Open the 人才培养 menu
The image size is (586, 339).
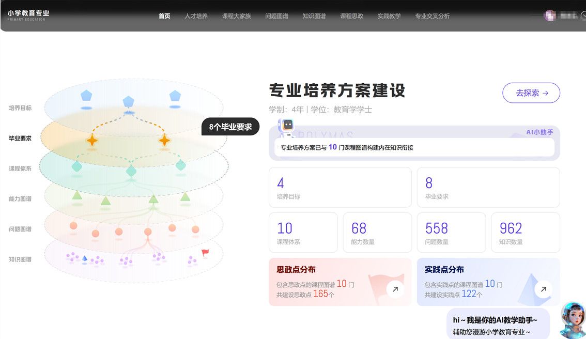pyautogui.click(x=196, y=16)
